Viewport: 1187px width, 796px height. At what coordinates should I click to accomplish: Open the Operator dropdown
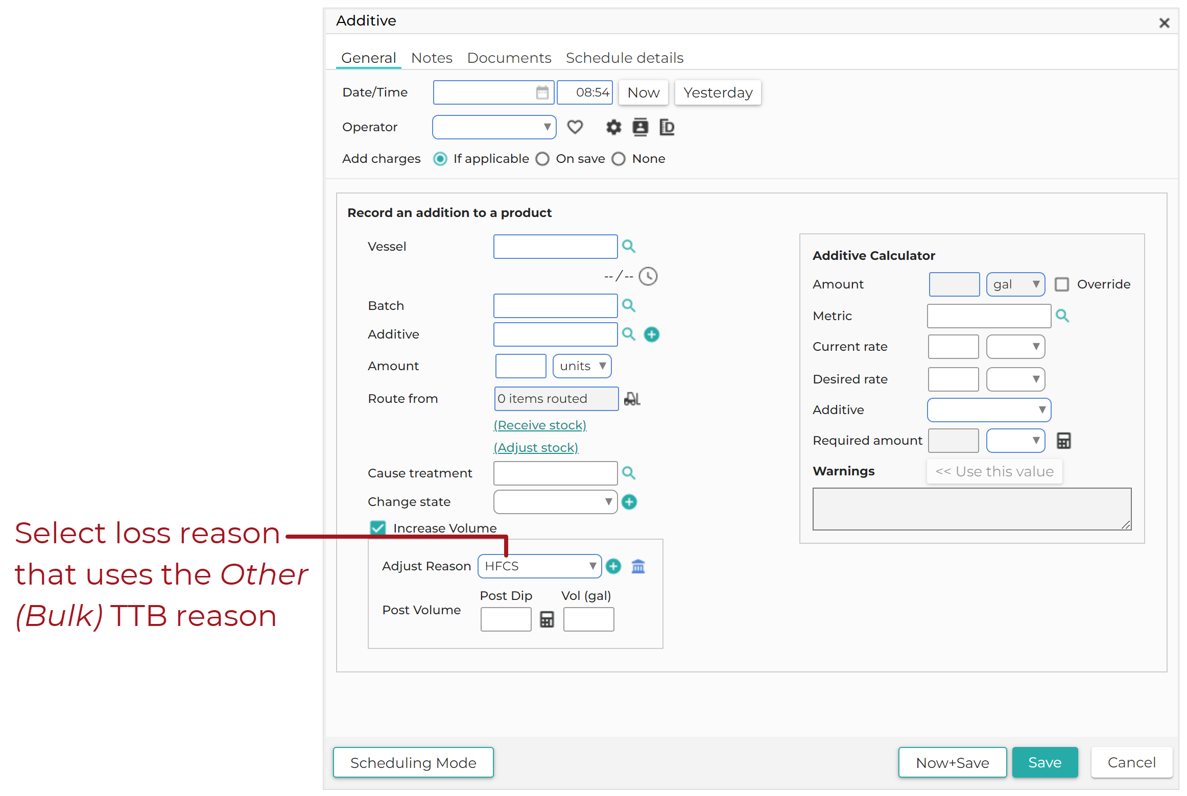pos(494,127)
